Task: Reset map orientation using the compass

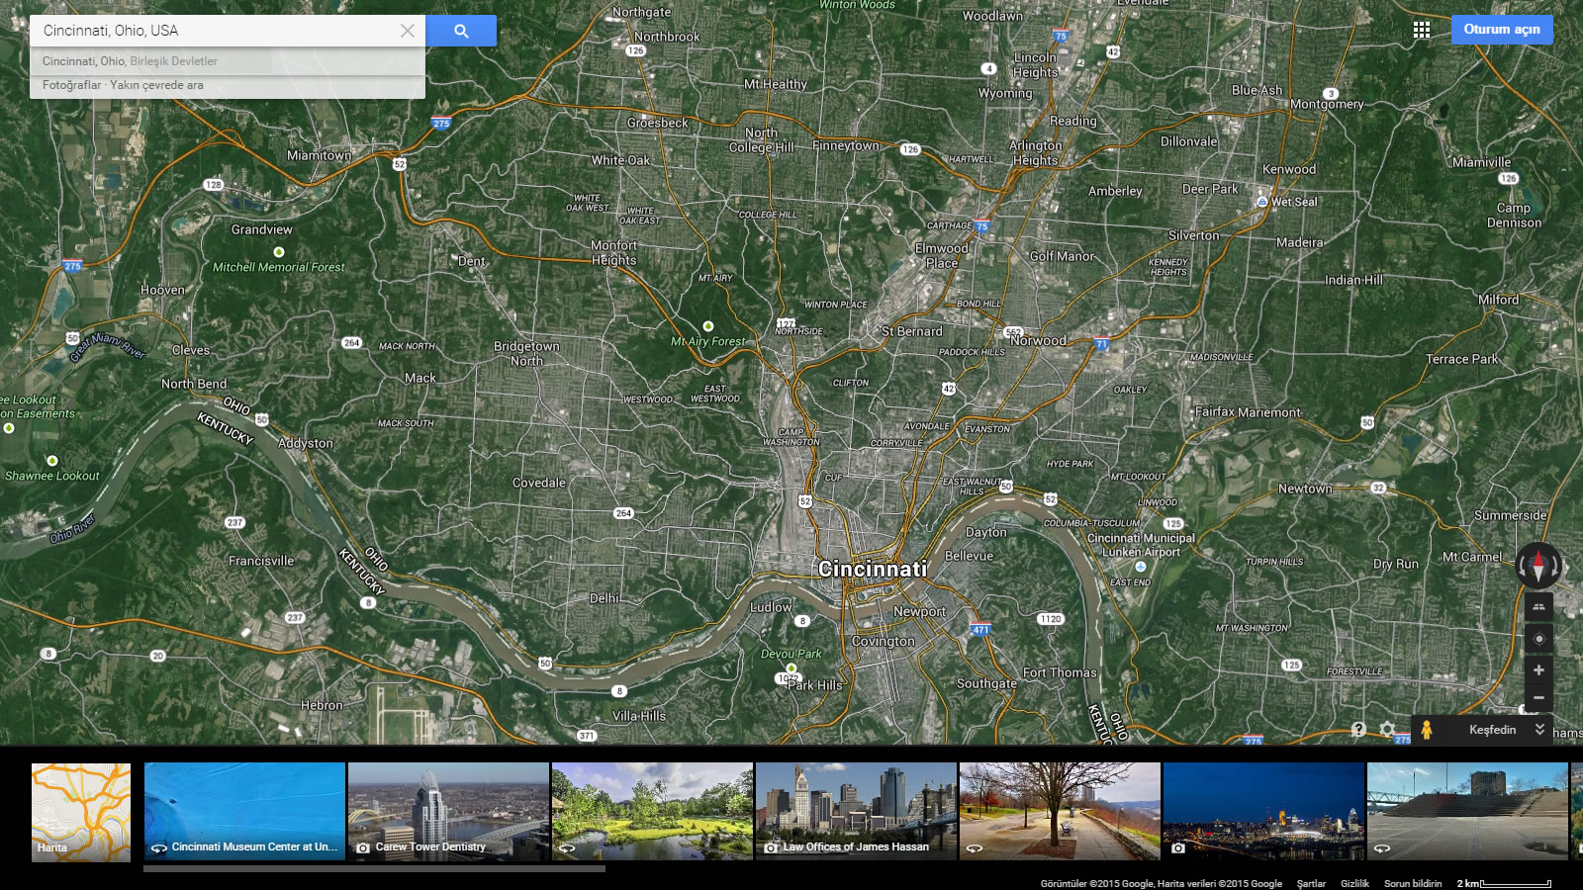Action: point(1538,566)
